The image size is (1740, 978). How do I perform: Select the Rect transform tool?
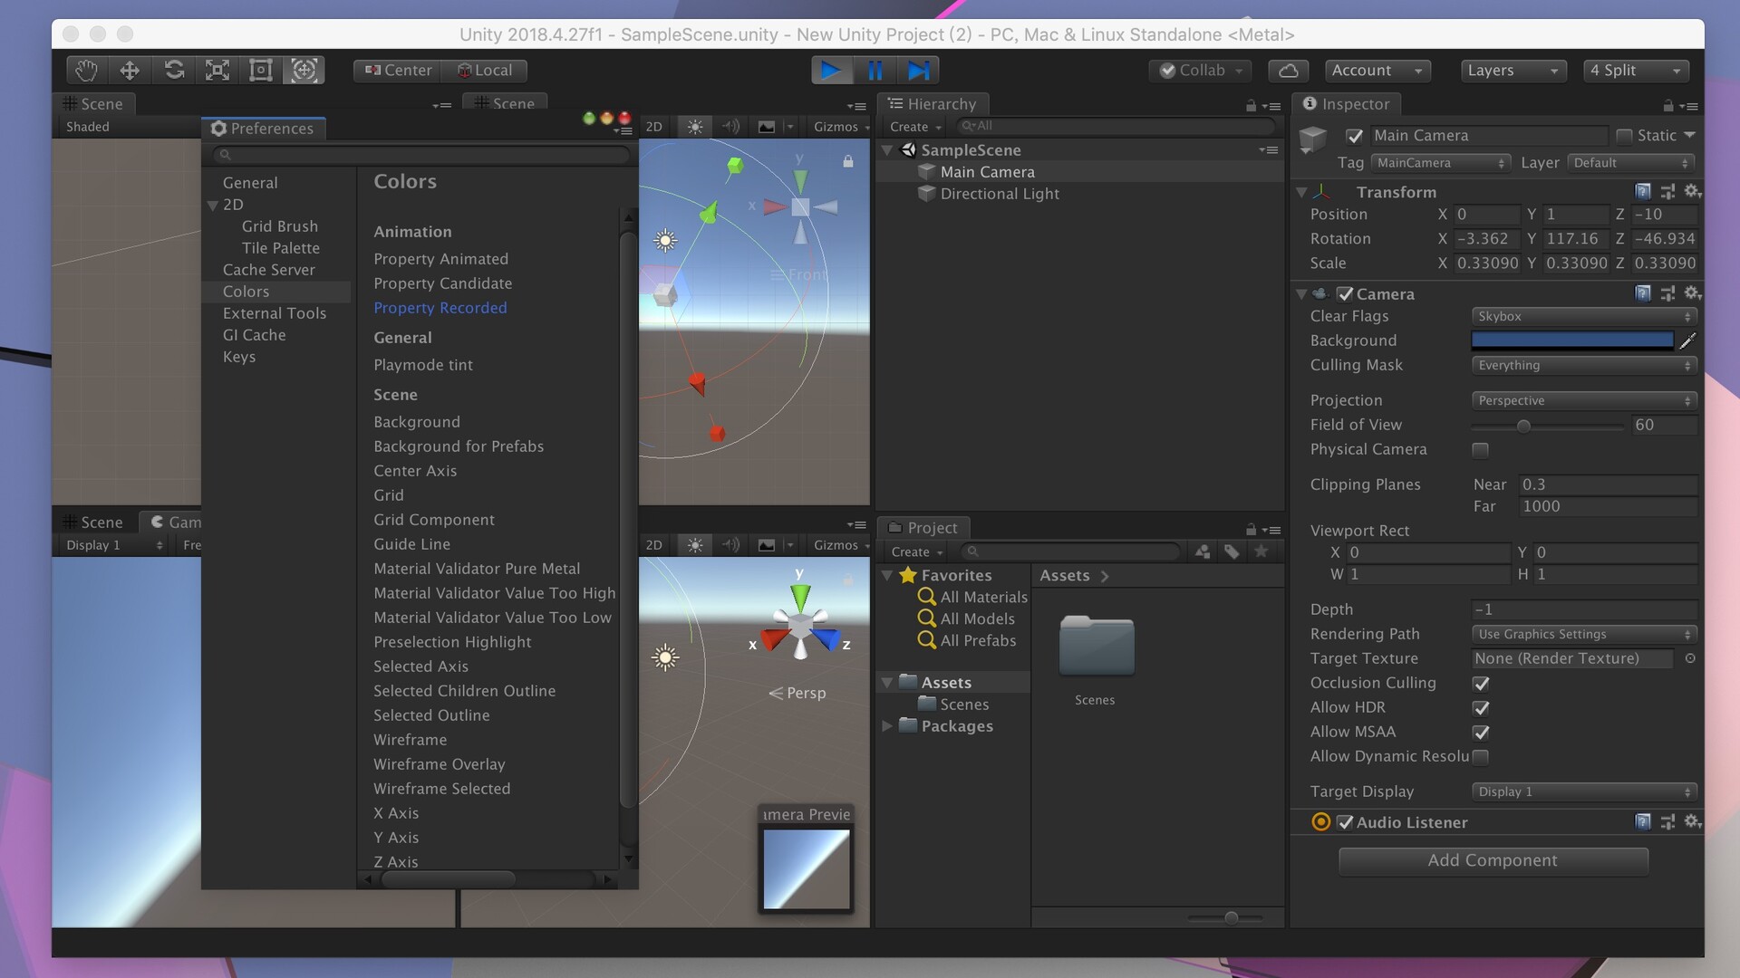click(261, 71)
